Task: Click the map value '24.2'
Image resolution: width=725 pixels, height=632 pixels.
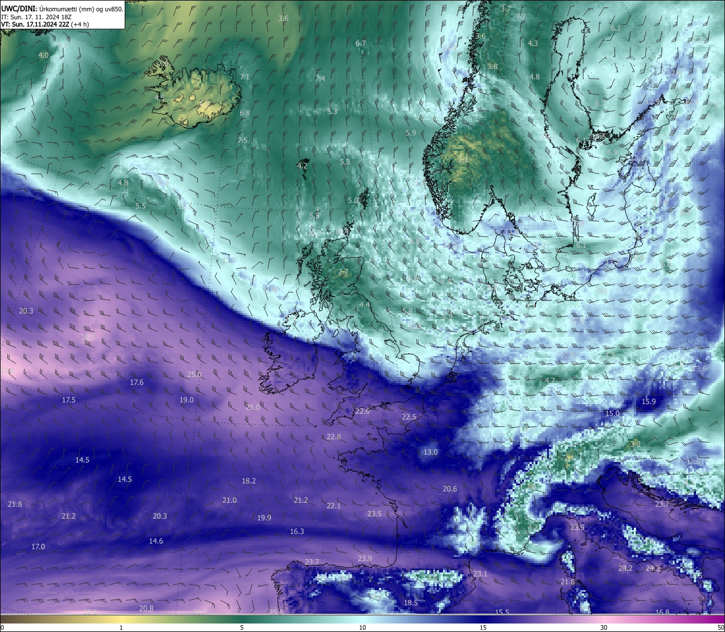Action: tap(625, 568)
